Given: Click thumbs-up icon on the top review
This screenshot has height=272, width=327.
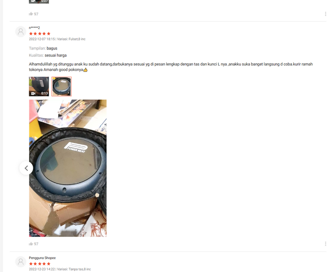Looking at the screenshot, I should pyautogui.click(x=31, y=14).
